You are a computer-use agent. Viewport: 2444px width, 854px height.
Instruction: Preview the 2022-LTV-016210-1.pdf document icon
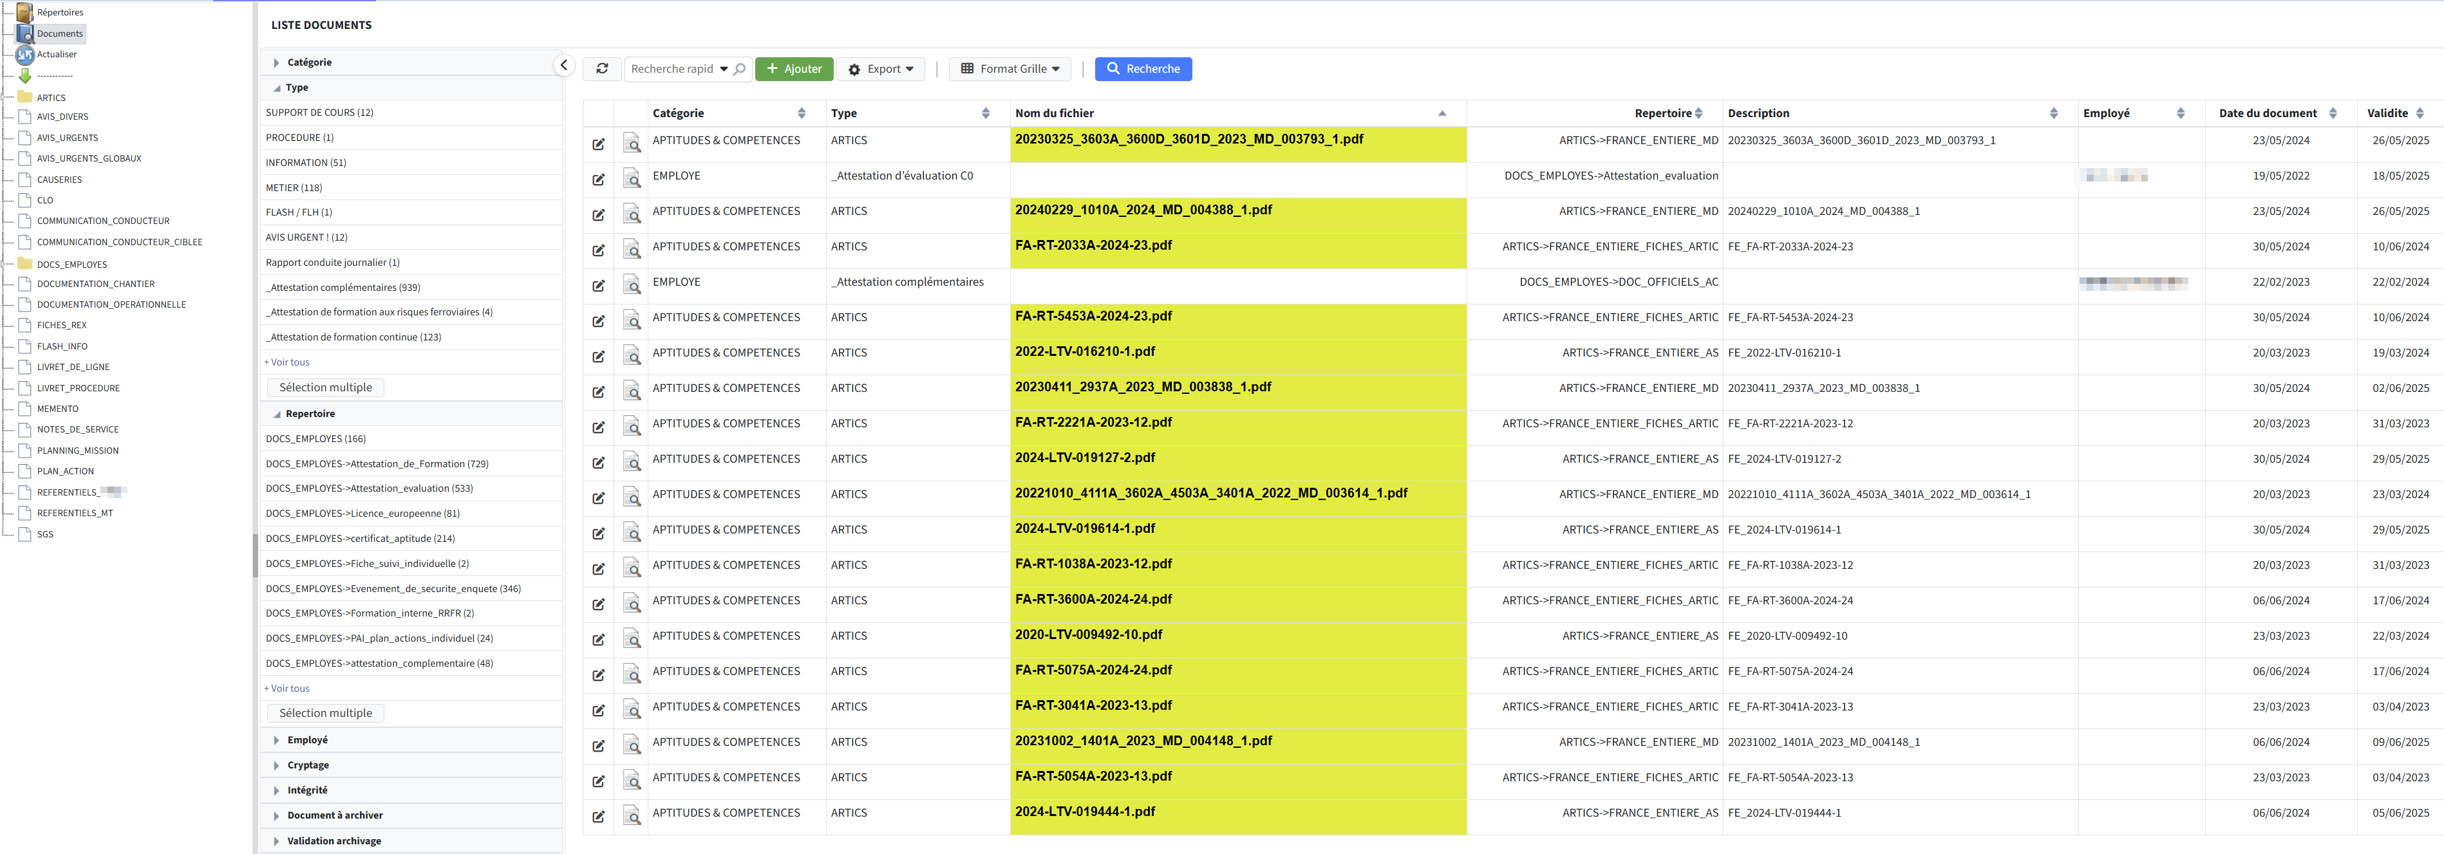tap(632, 355)
